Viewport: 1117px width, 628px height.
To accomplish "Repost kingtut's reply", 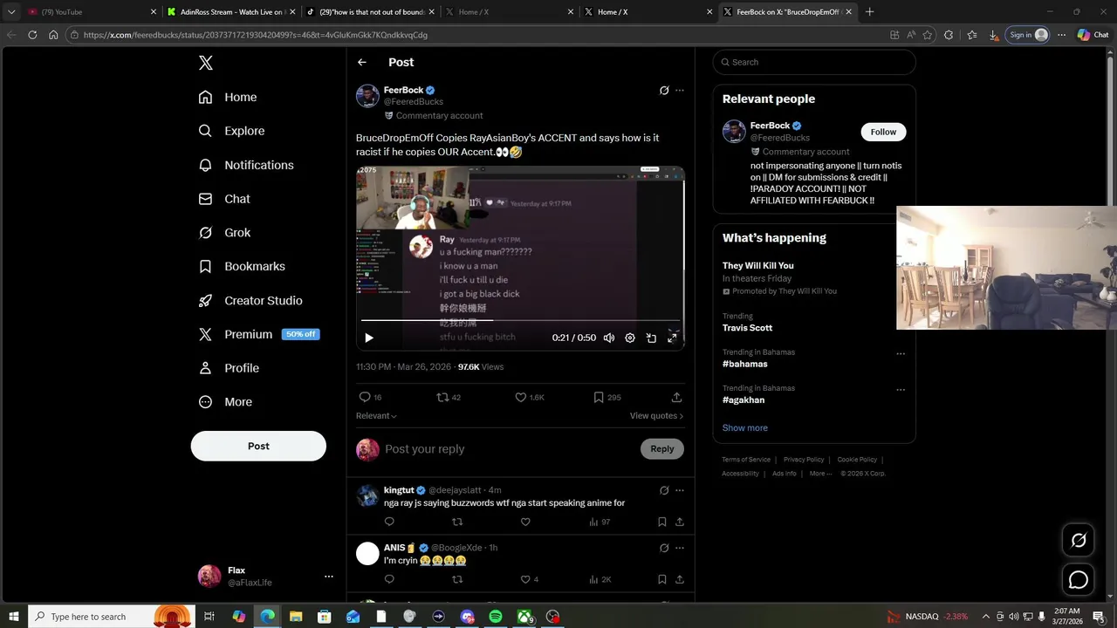I will click(457, 522).
